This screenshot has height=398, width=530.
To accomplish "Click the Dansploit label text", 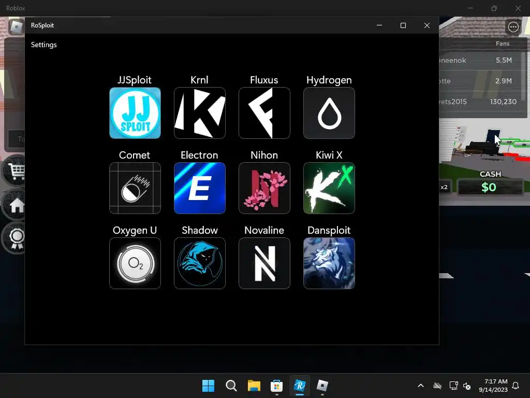I will pyautogui.click(x=329, y=230).
